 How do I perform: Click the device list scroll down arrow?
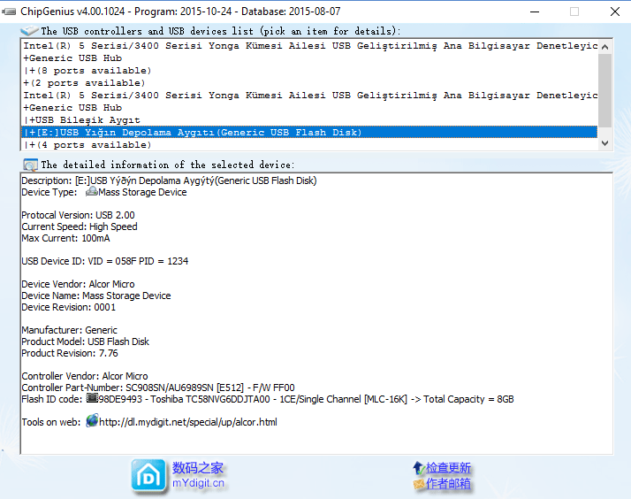click(x=604, y=143)
